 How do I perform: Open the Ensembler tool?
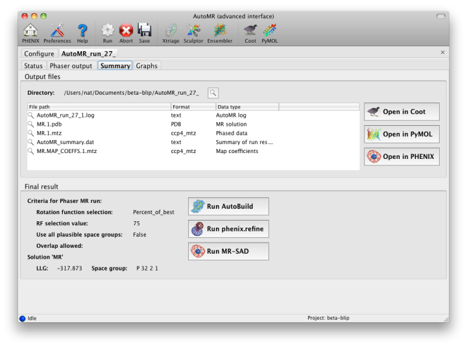point(220,31)
